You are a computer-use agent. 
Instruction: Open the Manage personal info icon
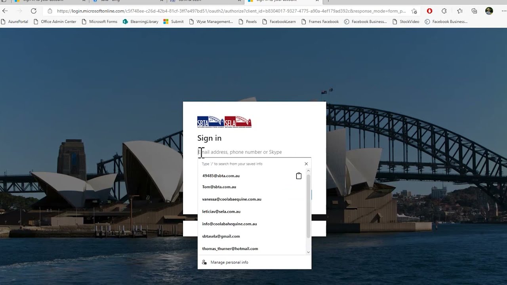tap(204, 262)
